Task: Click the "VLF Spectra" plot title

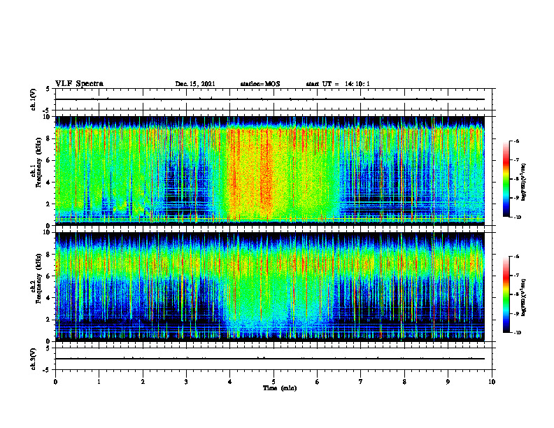Action: [79, 84]
